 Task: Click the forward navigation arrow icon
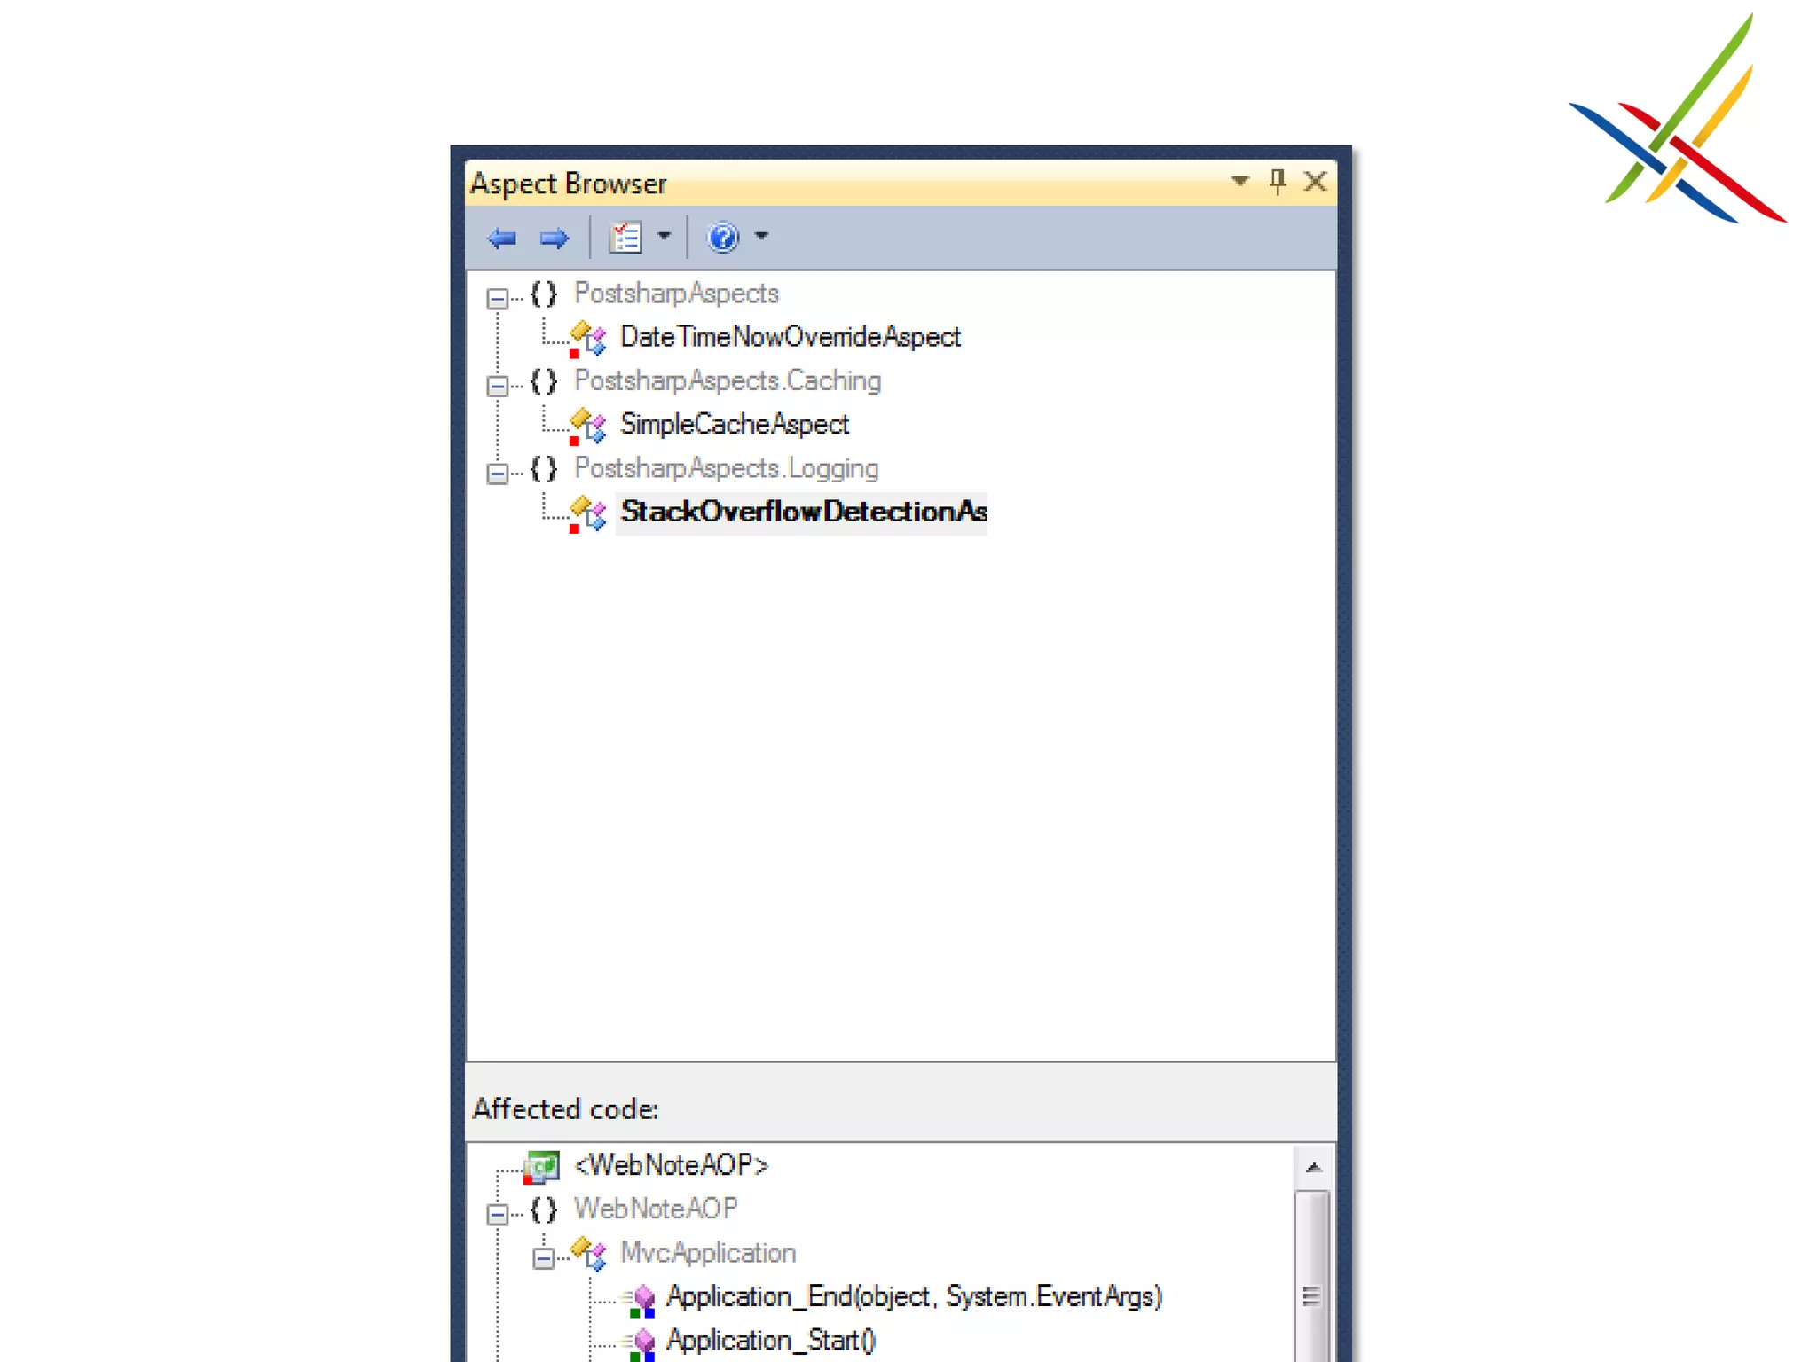tap(555, 238)
